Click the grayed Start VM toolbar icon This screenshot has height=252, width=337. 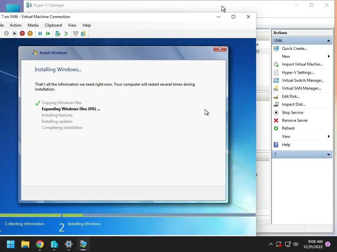point(7,33)
